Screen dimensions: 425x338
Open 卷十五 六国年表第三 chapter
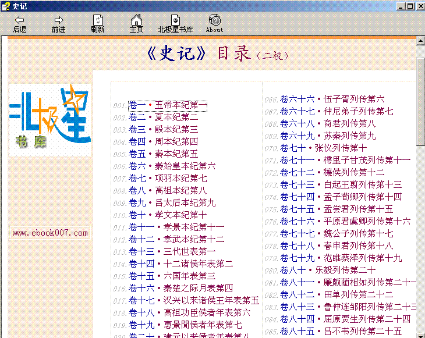[172, 276]
